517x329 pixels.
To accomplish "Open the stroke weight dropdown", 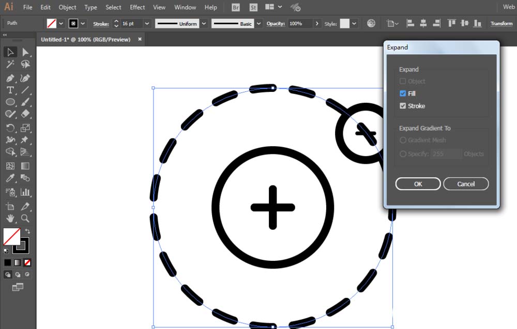I will 147,24.
